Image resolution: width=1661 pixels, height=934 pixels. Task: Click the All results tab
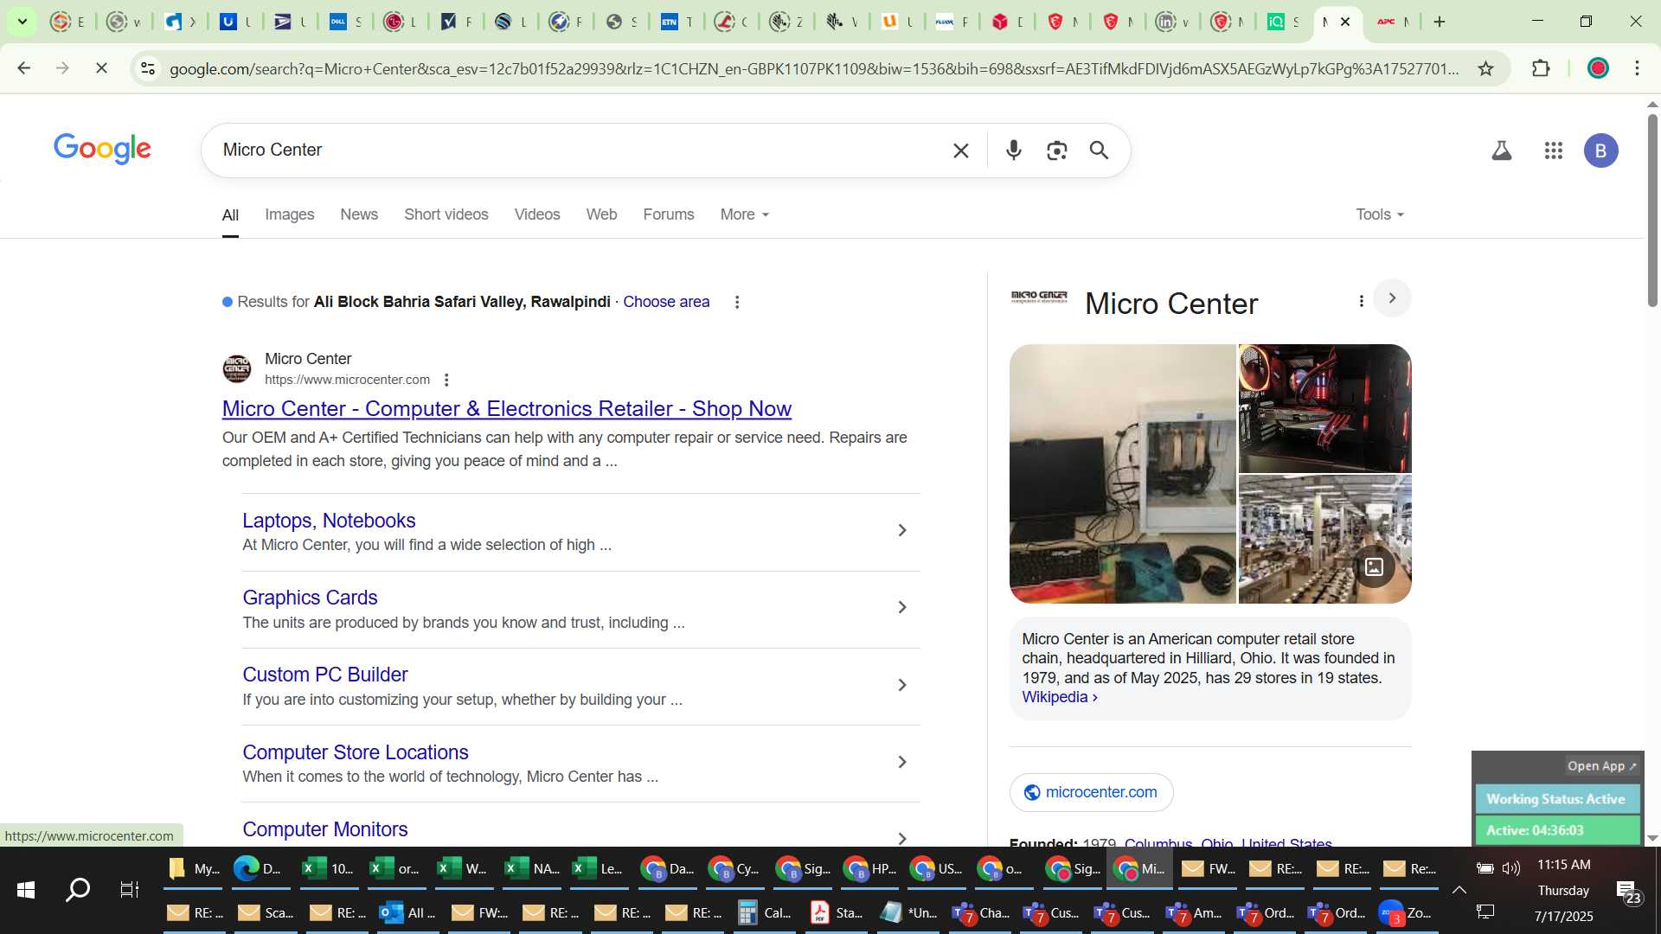click(x=230, y=214)
